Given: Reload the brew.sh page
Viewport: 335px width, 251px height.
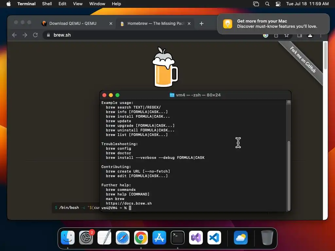Looking at the screenshot, I should [35, 35].
